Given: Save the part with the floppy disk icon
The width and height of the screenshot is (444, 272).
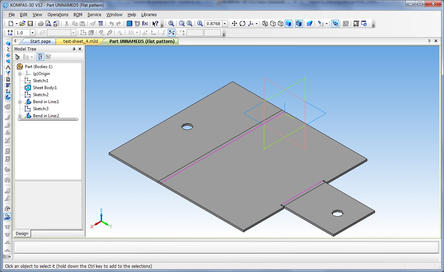Looking at the screenshot, I should tap(30, 24).
